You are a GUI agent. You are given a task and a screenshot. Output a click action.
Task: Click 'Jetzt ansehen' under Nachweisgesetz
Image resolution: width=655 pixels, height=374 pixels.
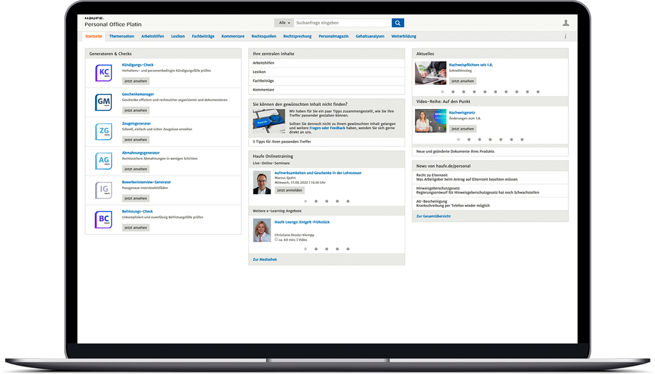[463, 129]
